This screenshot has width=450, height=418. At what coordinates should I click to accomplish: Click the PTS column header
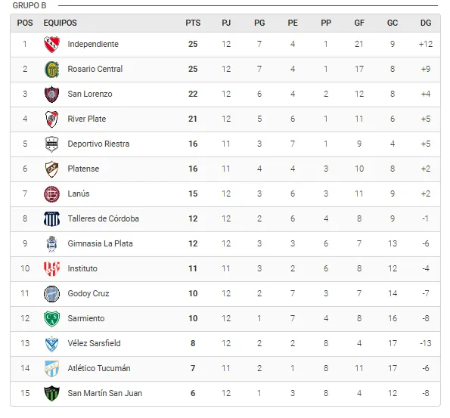coord(193,23)
